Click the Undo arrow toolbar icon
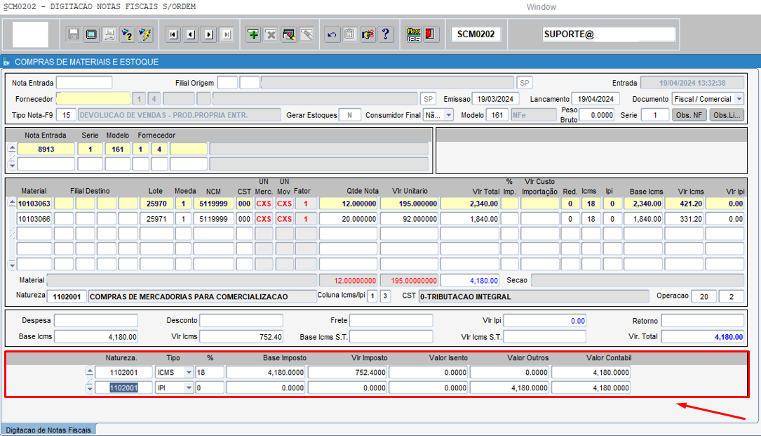The image size is (761, 436). tap(332, 34)
